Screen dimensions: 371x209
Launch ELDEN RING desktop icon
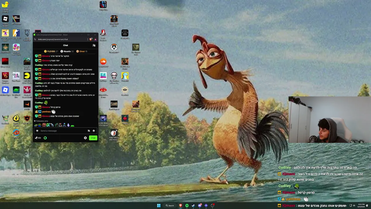pyautogui.click(x=5, y=48)
